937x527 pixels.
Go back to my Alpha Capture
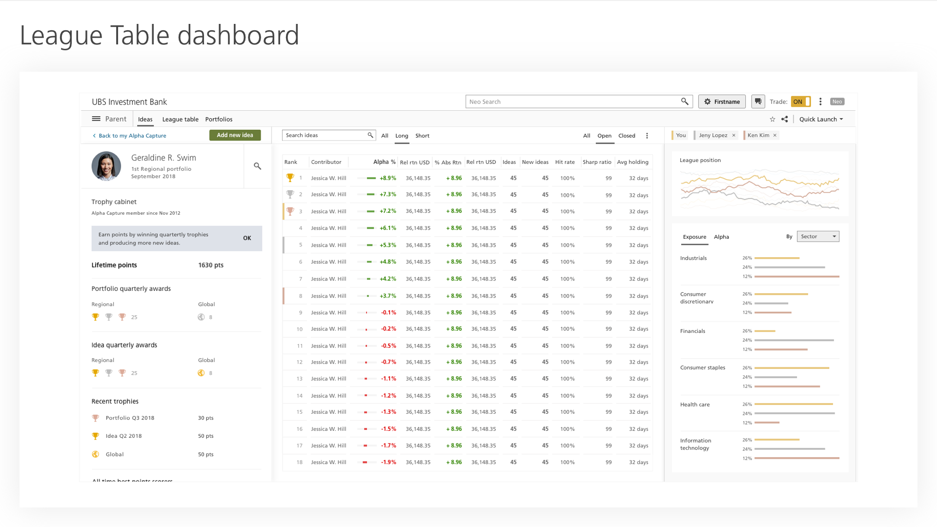click(x=132, y=136)
